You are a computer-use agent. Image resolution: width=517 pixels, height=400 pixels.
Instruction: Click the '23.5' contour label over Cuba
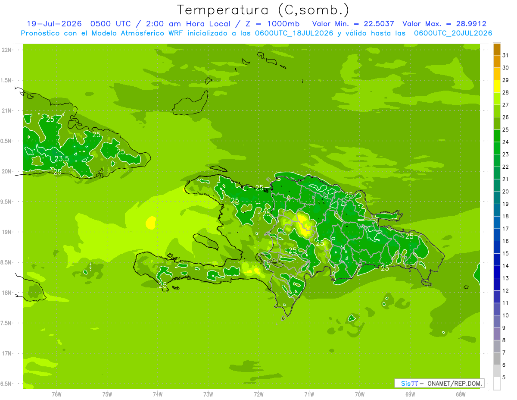(62, 159)
